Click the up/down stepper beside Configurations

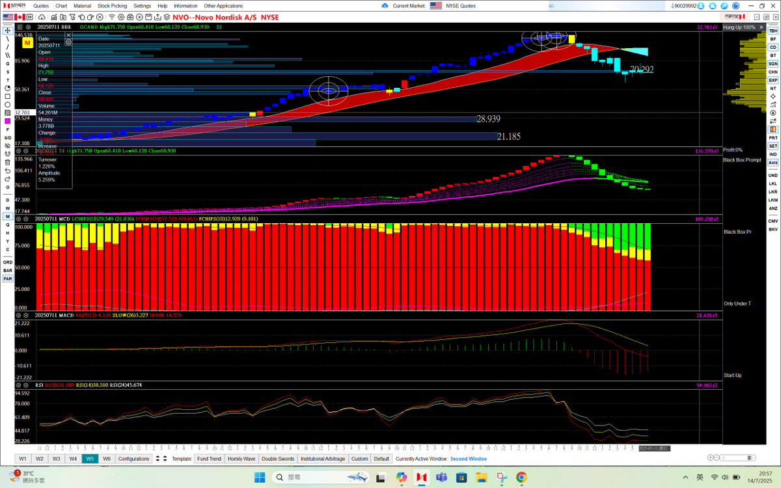[x=158, y=459]
